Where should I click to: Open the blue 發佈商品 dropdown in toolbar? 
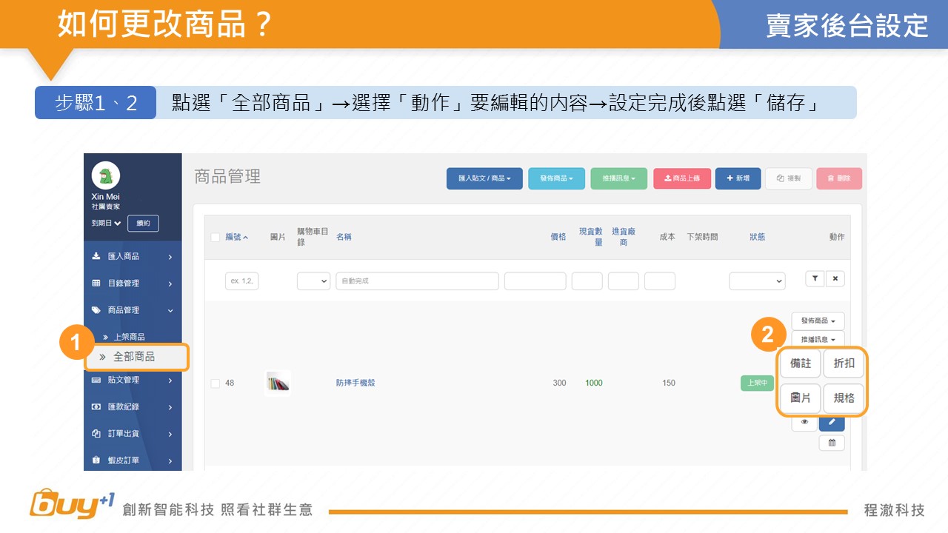click(x=556, y=178)
